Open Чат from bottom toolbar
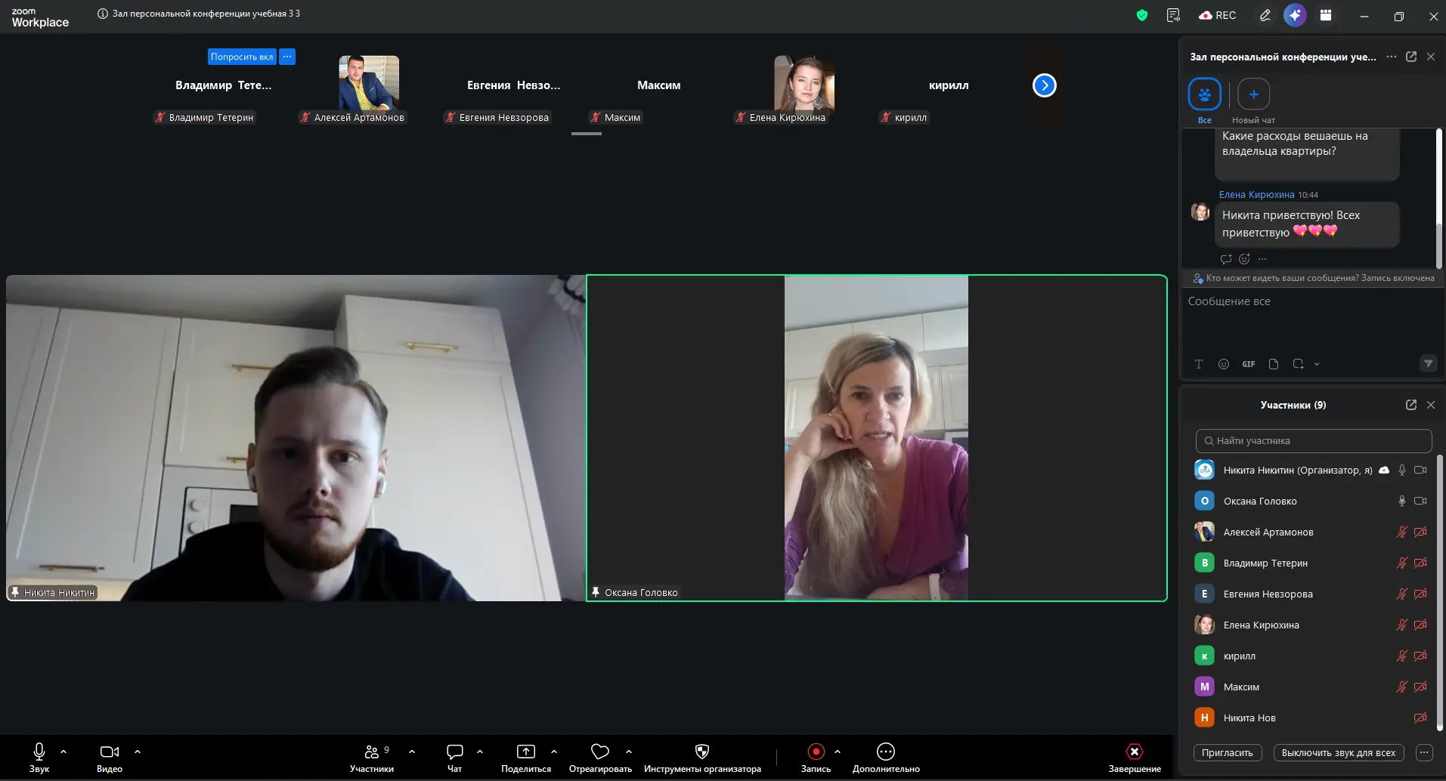The height and width of the screenshot is (781, 1446). [454, 758]
